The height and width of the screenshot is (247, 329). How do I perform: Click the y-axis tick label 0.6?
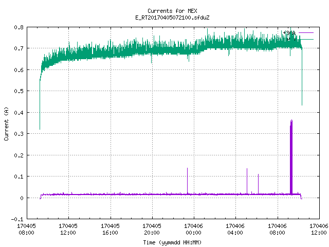[x=19, y=70]
